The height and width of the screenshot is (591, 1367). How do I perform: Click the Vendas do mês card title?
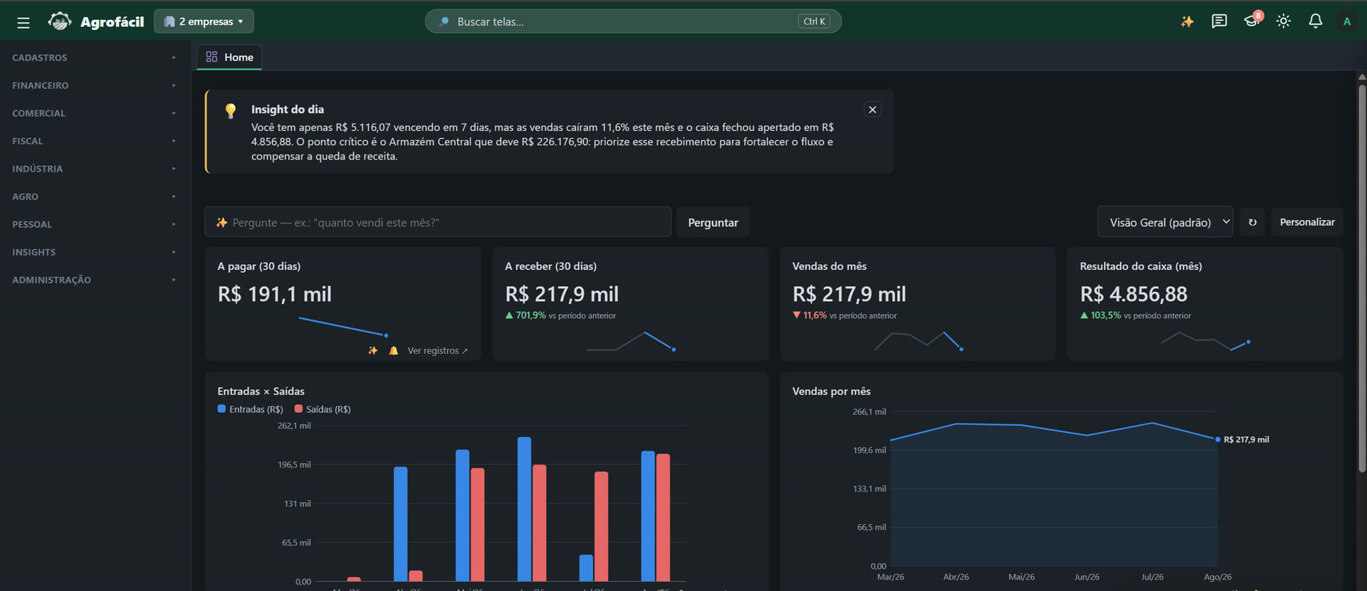point(829,266)
